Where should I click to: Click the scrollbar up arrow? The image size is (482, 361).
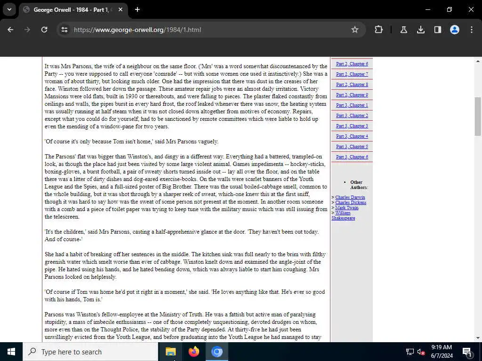click(x=478, y=61)
